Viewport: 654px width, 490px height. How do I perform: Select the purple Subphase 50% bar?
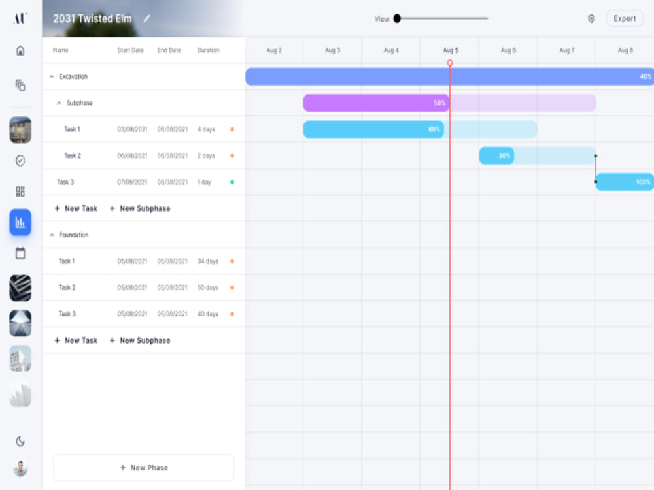376,103
